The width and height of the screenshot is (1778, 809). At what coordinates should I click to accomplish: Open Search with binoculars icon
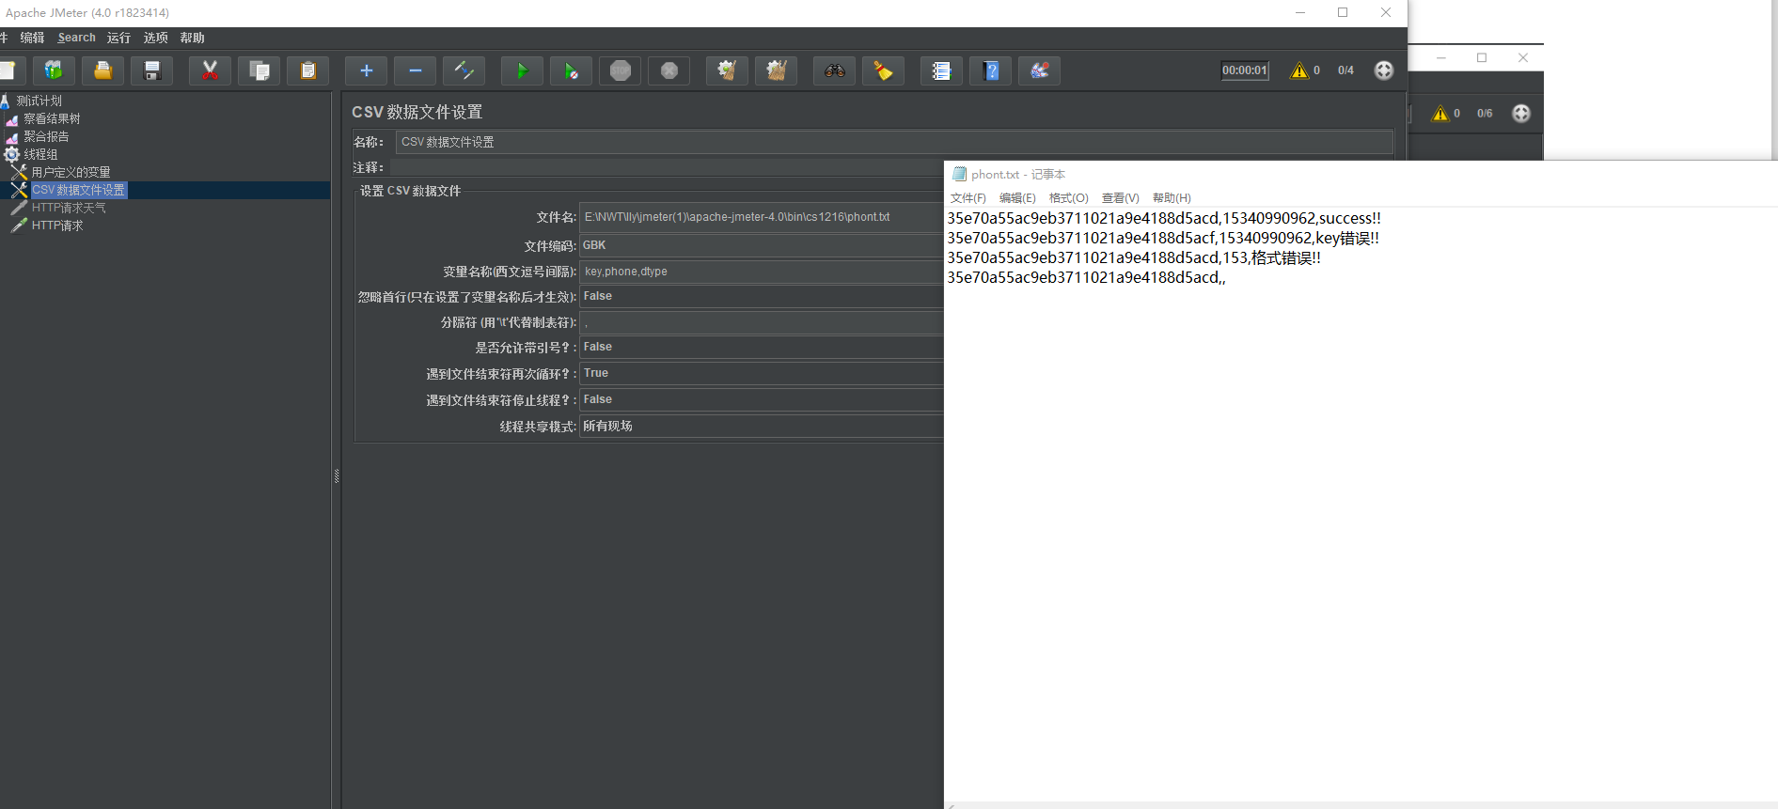(x=834, y=70)
